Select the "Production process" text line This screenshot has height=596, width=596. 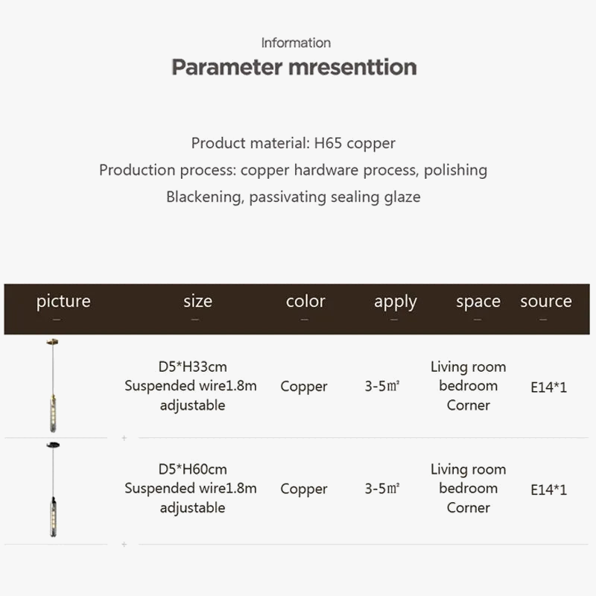point(294,170)
